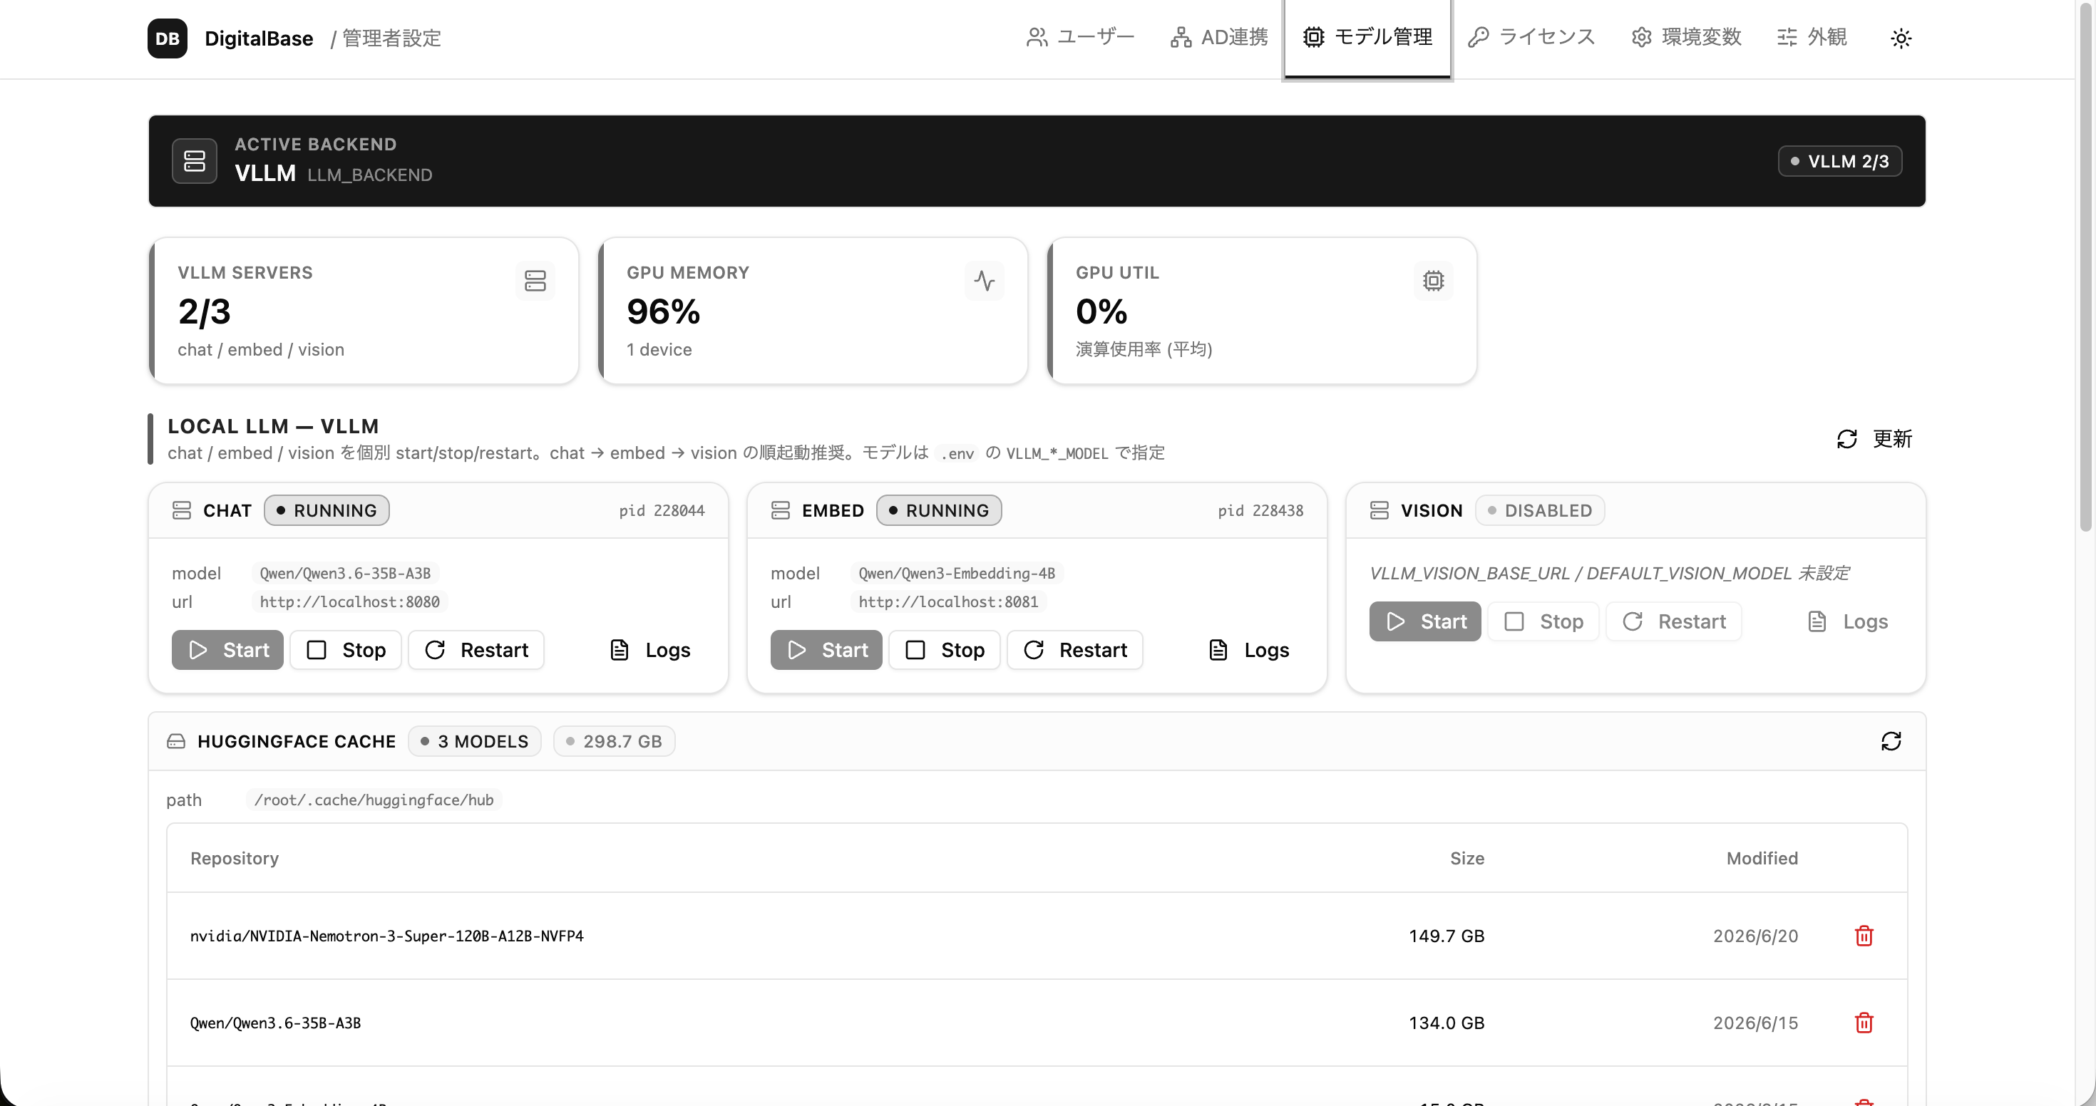The image size is (2096, 1106).
Task: Click the 134.0 GB size cell
Action: point(1447,1023)
